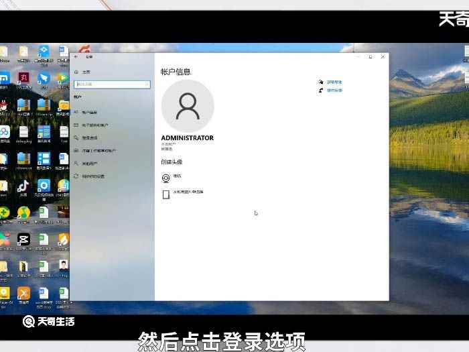This screenshot has height=352, width=469.
Task: Open Access work or school sidebar entry
Action: [x=95, y=151]
